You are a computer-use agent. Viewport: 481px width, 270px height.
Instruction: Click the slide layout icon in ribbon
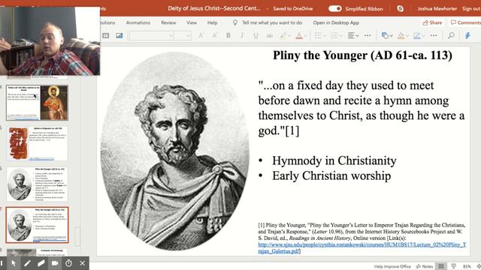click(105, 36)
